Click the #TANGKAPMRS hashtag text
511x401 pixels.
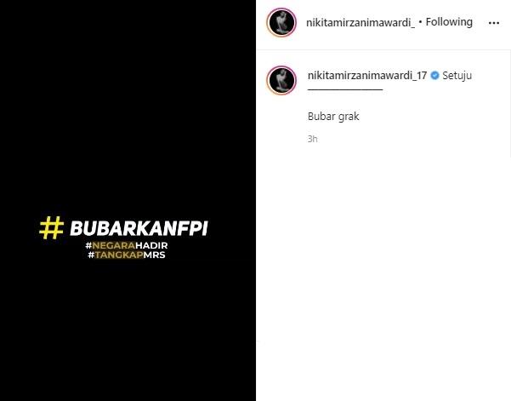[127, 255]
